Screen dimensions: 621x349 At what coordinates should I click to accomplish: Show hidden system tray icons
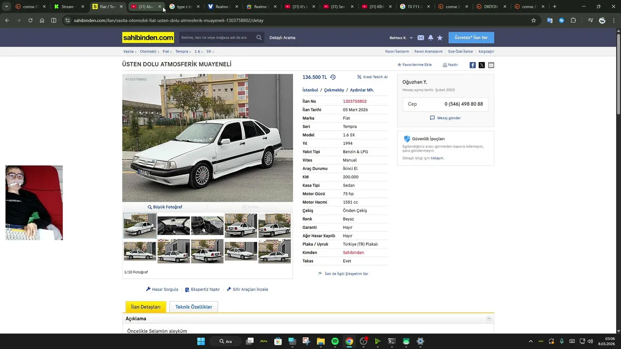(530, 341)
